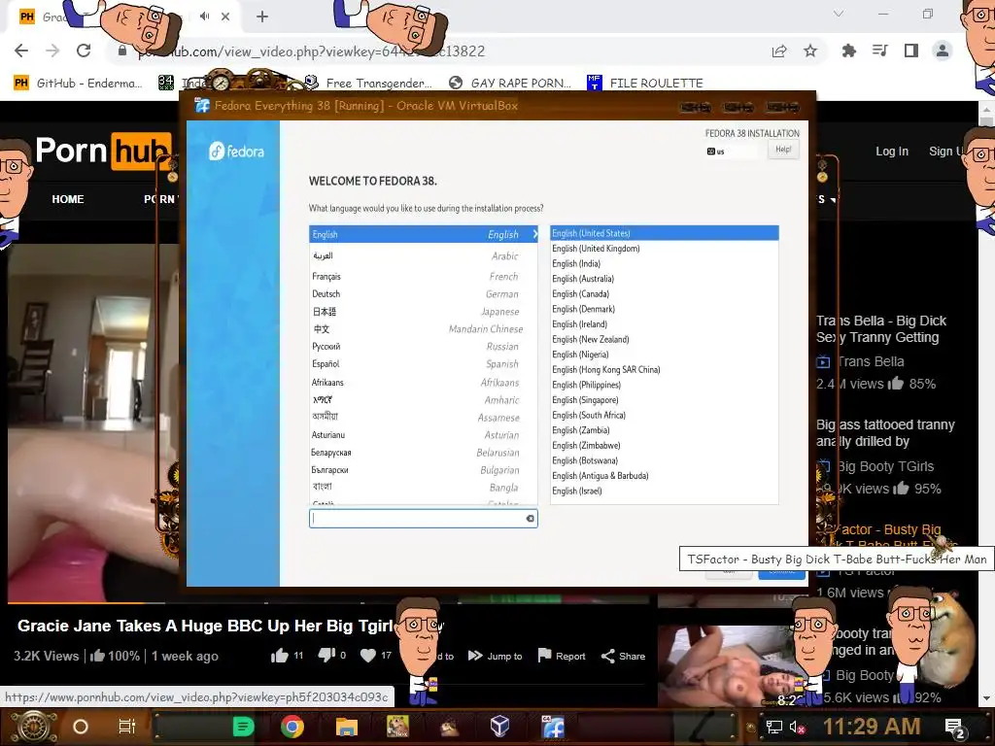Click the Help! button in Fedora installer

click(783, 150)
